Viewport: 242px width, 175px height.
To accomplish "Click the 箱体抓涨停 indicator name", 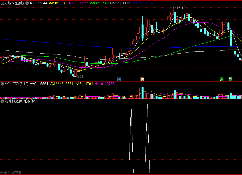I will [14, 101].
